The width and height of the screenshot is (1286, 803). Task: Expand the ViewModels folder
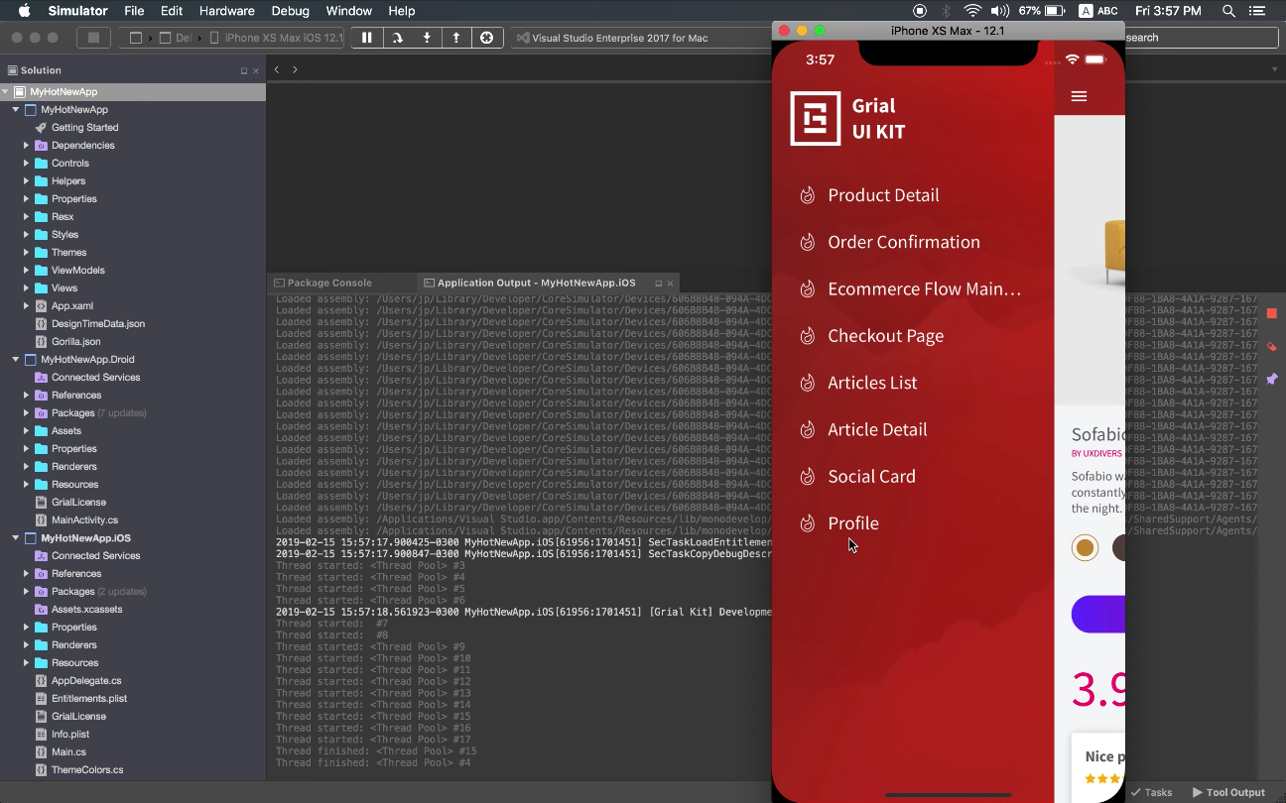pos(27,270)
